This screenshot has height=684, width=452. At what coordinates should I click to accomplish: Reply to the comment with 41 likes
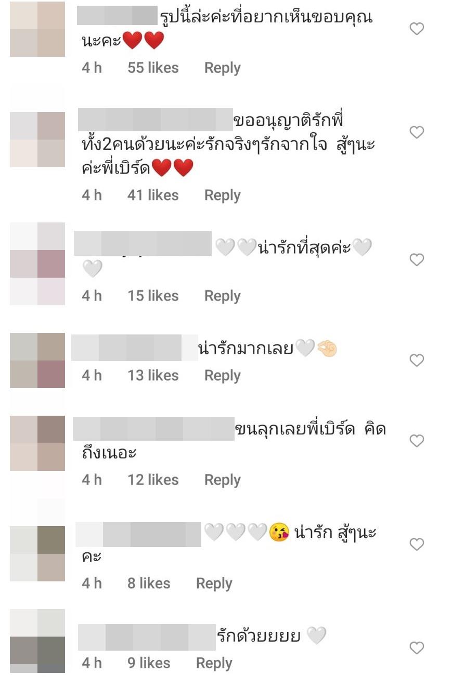coord(222,195)
